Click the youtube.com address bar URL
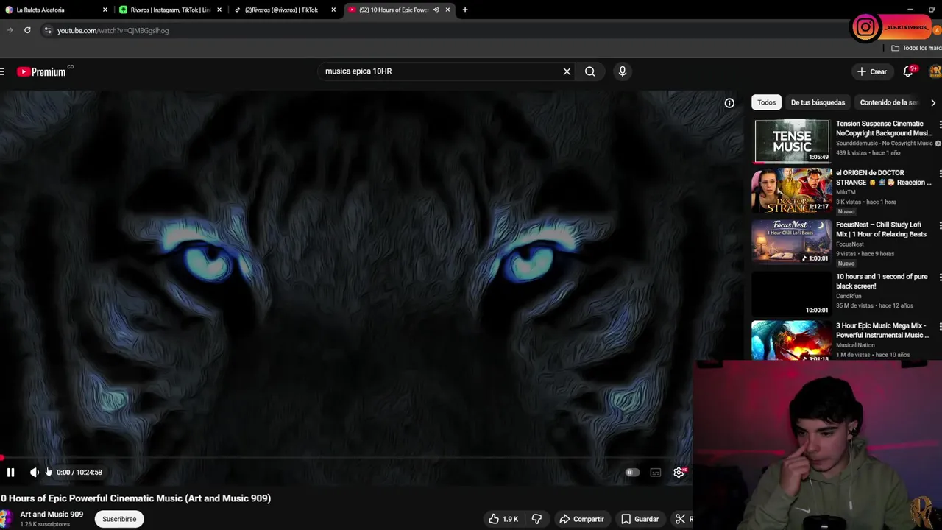The image size is (942, 530). [113, 31]
